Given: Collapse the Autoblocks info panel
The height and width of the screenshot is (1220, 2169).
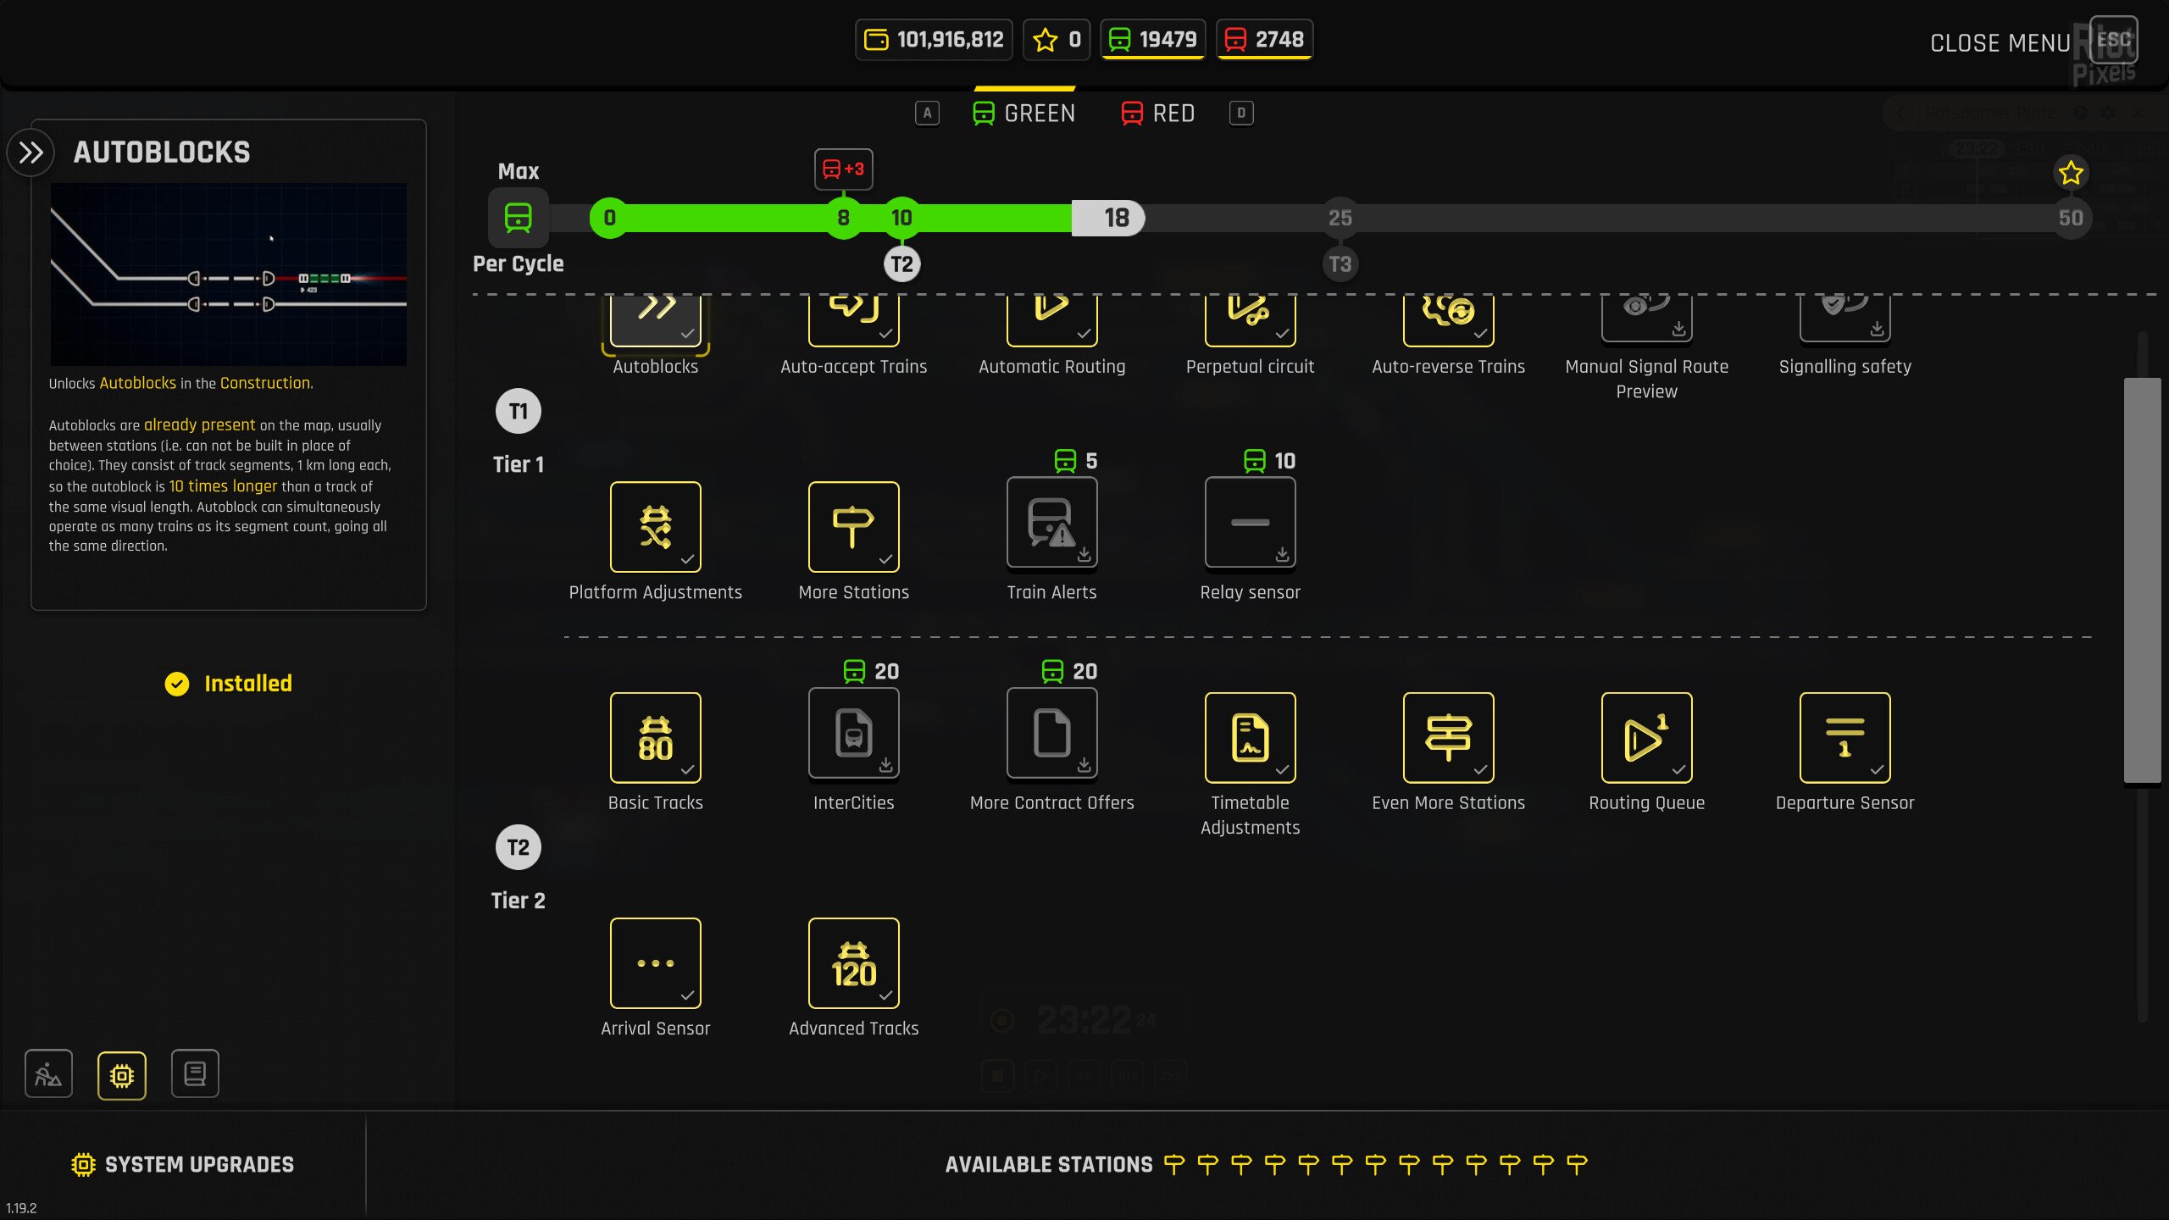Looking at the screenshot, I should coord(31,152).
